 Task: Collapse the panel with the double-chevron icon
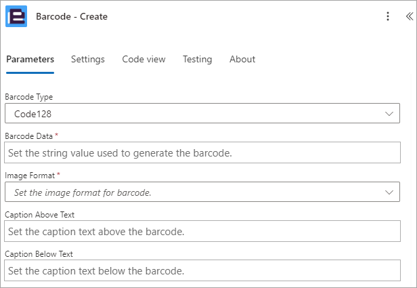click(x=410, y=16)
